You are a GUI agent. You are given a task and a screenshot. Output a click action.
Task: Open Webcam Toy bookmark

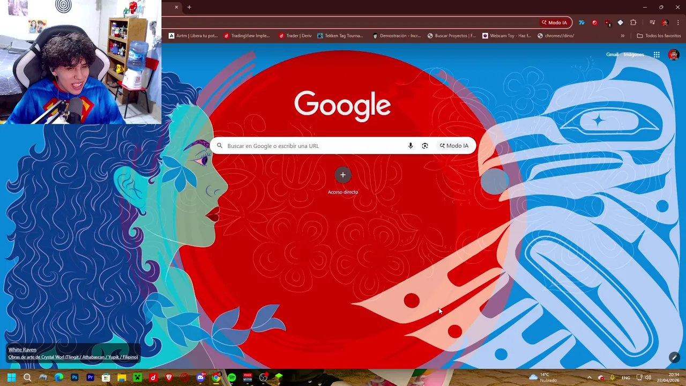[x=507, y=36]
